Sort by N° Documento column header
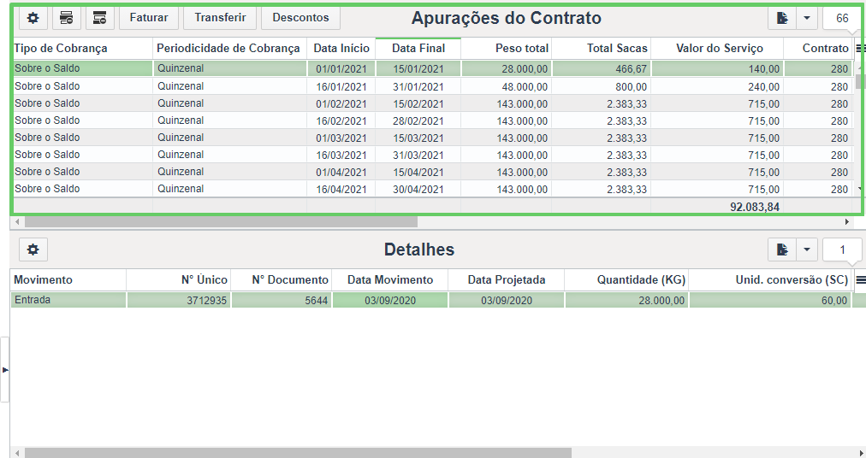The height and width of the screenshot is (458, 866). point(282,279)
